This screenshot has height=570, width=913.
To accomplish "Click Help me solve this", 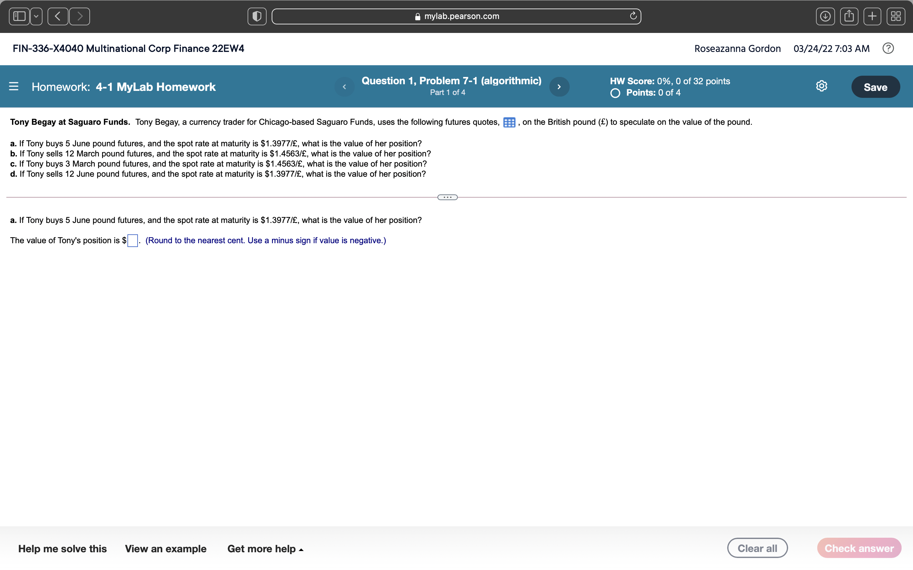I will 62,548.
